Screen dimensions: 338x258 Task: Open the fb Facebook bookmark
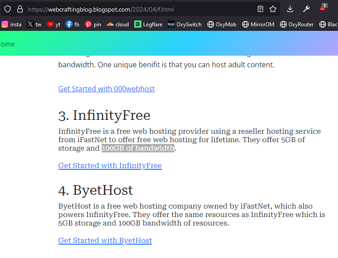[73, 25]
